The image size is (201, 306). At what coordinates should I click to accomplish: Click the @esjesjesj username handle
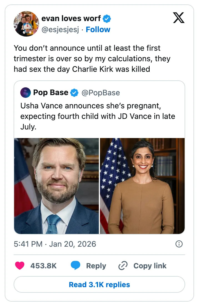coord(60,29)
